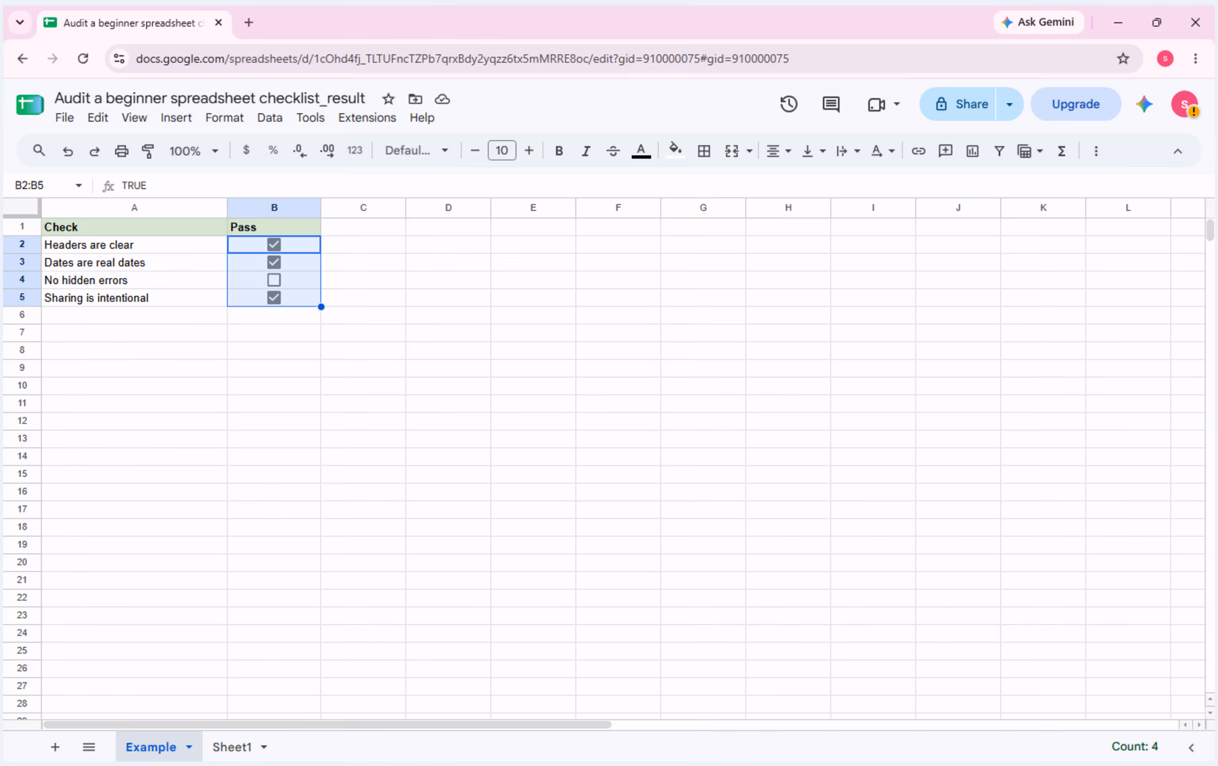1218x766 pixels.
Task: Open all comments icon in header
Action: coord(831,104)
